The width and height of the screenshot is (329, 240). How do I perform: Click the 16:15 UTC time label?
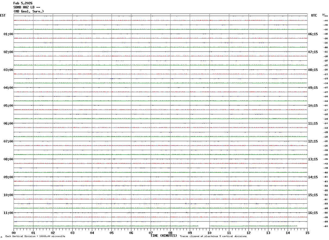[313, 213]
